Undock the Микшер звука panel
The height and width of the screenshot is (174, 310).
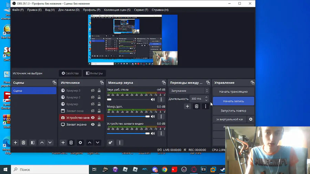click(x=164, y=83)
